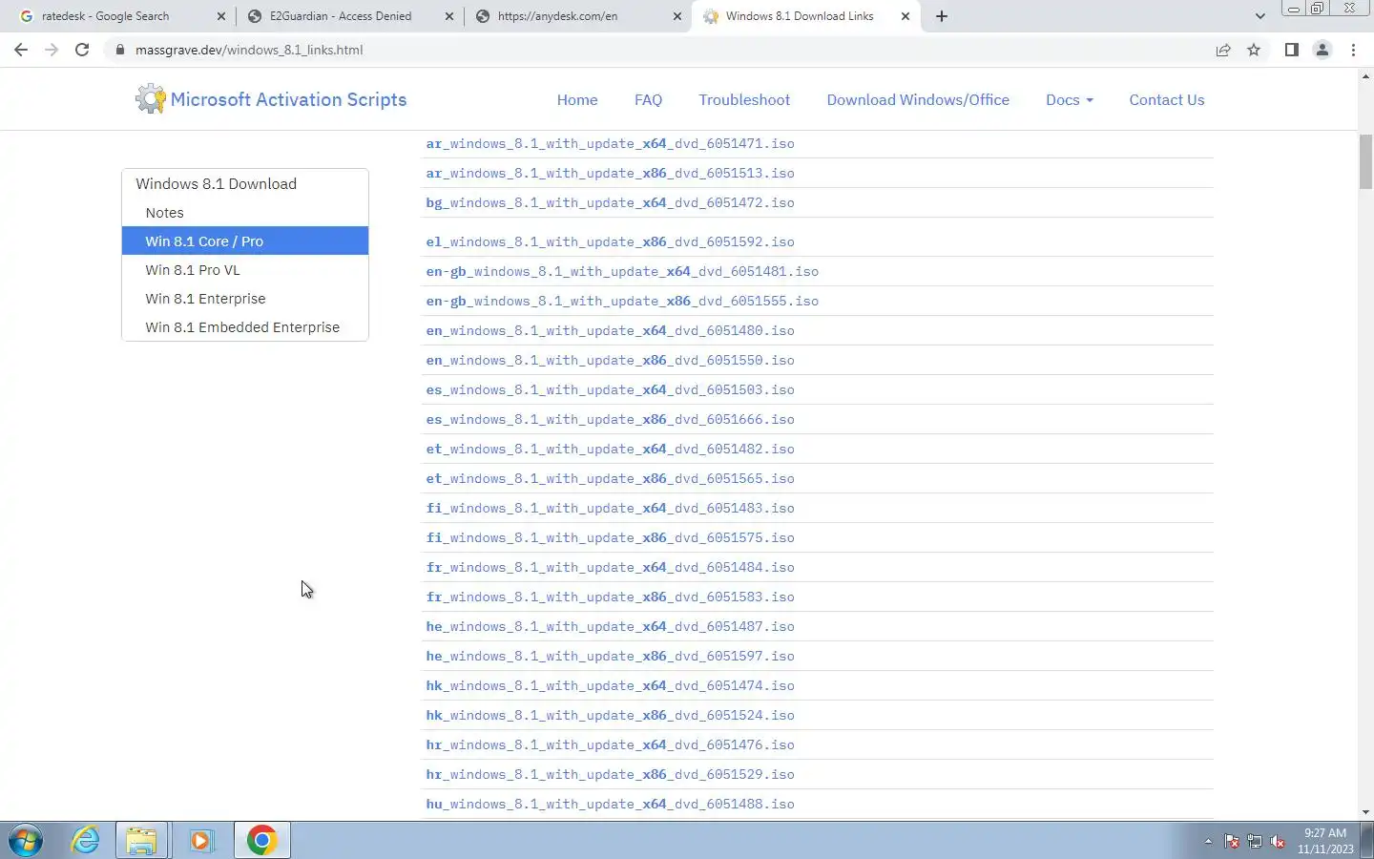Open the tab search dropdown arrow
1374x859 pixels.
click(x=1259, y=16)
